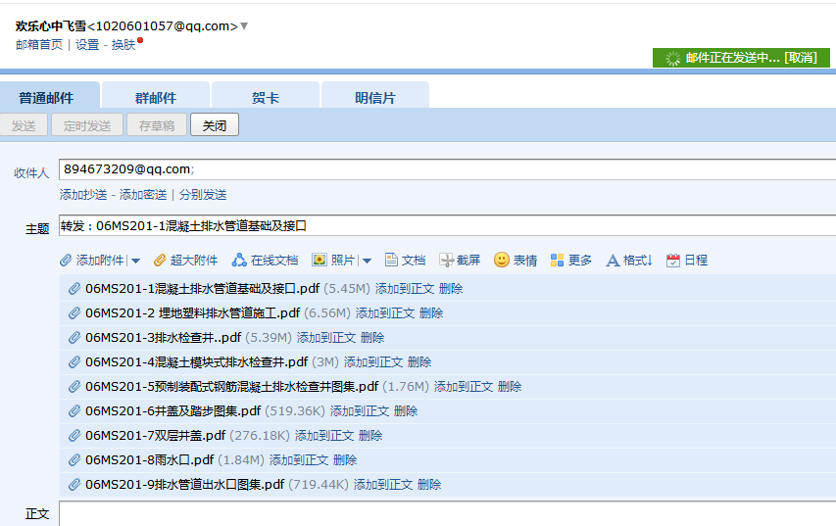Click paperclip icon of 06MS201-9 pdf attachment

74,485
